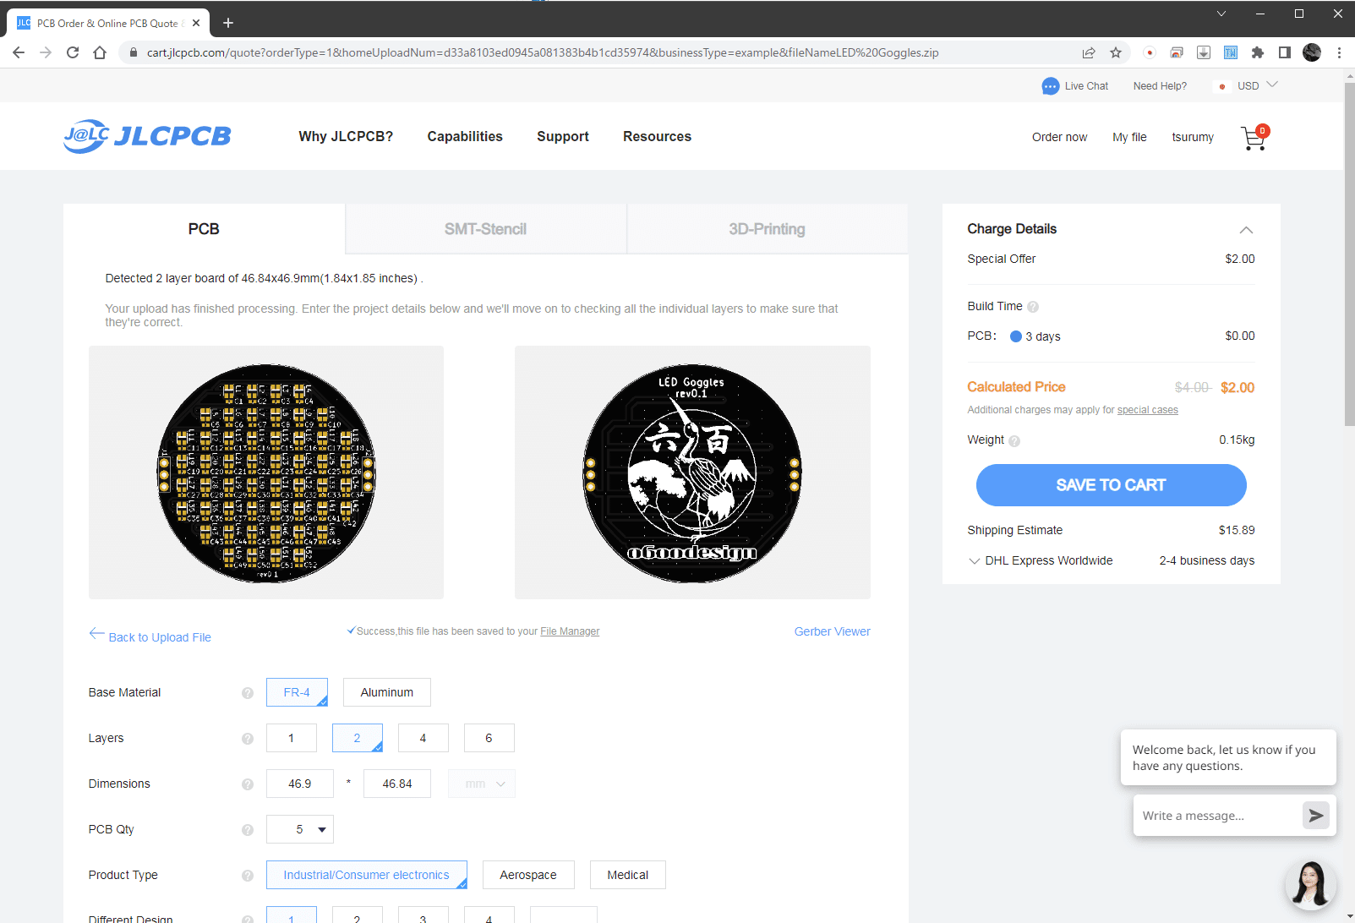Click Back to Upload File link
The width and height of the screenshot is (1355, 923).
(x=150, y=636)
